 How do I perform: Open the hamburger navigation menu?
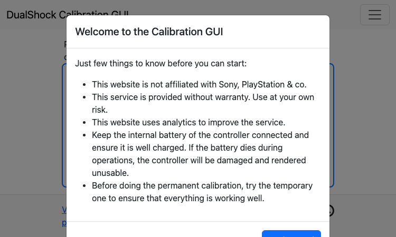tap(375, 15)
